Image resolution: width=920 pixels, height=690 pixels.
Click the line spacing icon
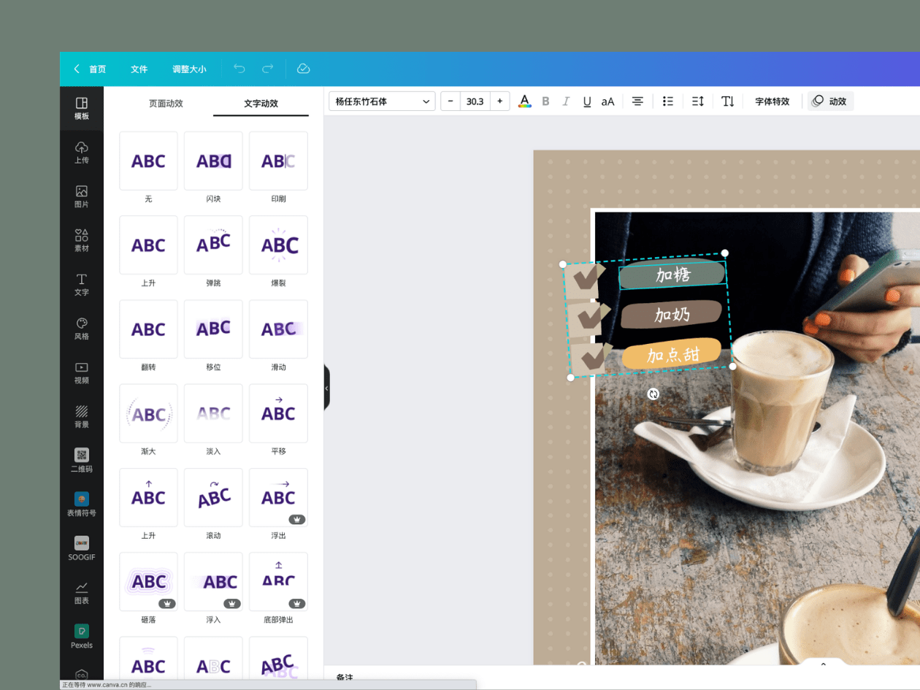(x=698, y=101)
